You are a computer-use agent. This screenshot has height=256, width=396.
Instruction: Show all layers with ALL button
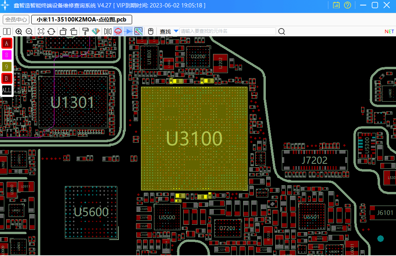pyautogui.click(x=7, y=90)
